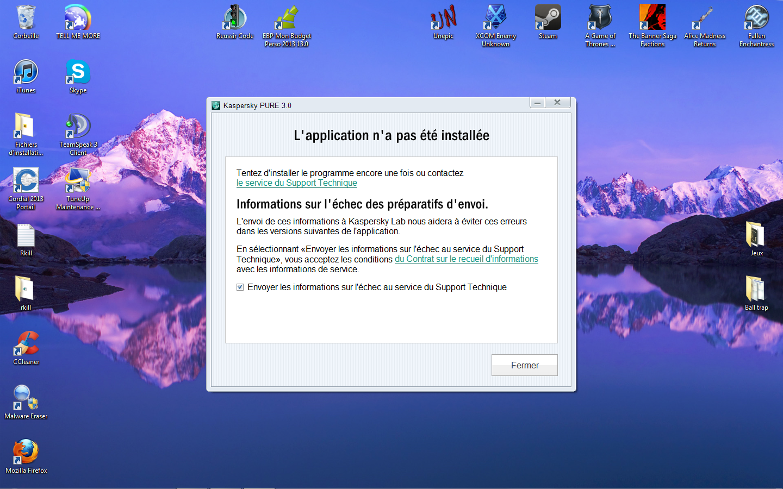783x489 pixels.
Task: Click the A Game of Thrones icon
Action: pos(600,26)
